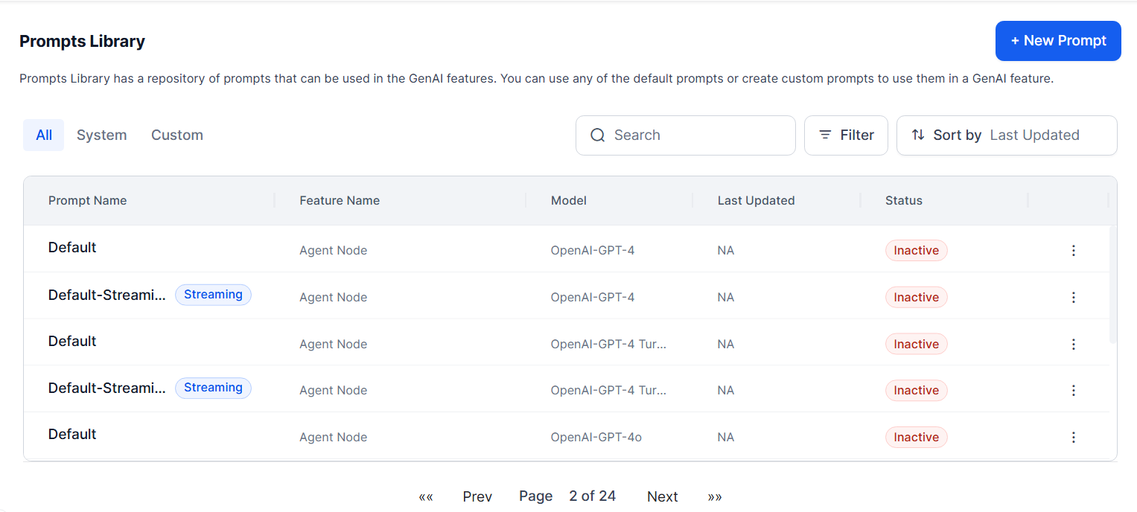Open the Filter options
1137x512 pixels.
point(846,135)
